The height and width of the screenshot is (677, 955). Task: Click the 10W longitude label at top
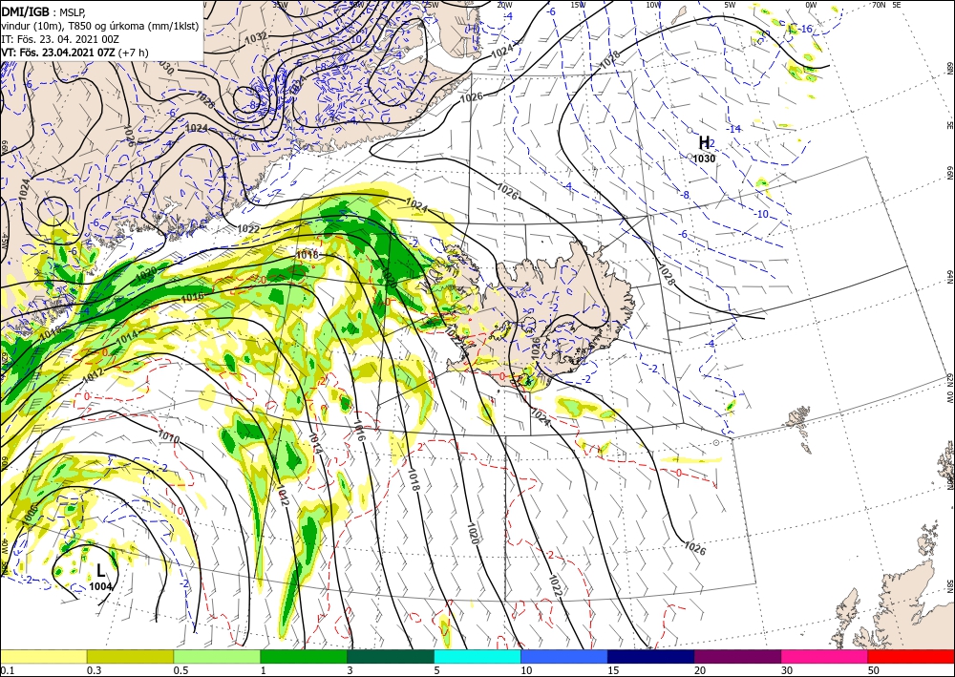point(653,5)
